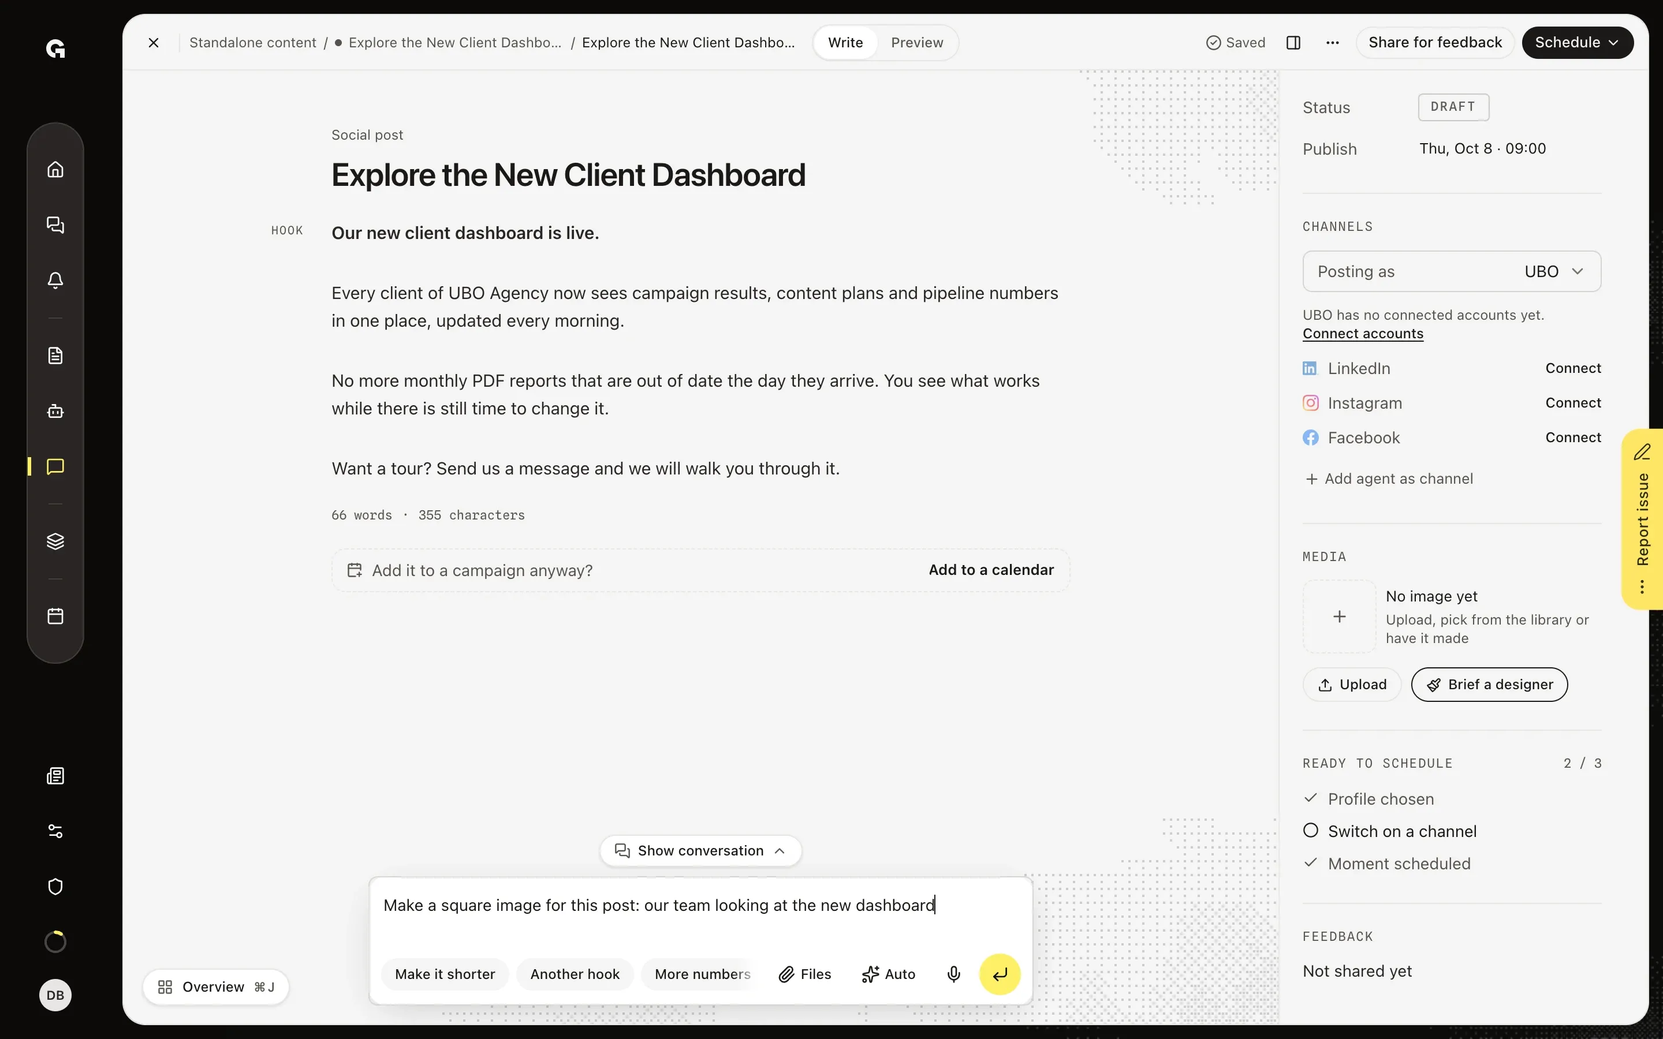Click the plus tile to add media
This screenshot has height=1039, width=1663.
pos(1339,616)
